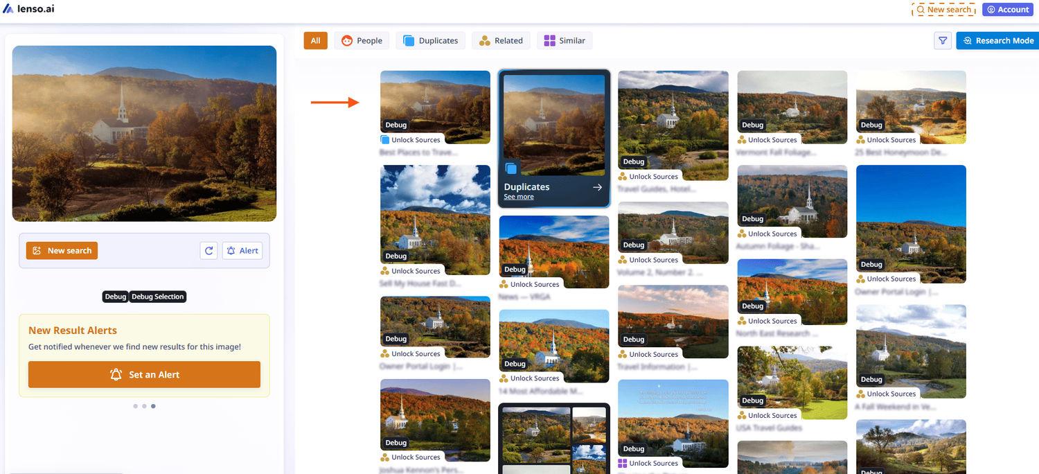Click Debug beside Debug Selection

(x=116, y=297)
